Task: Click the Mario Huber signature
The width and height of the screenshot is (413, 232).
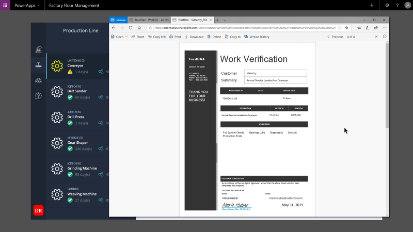Action: point(235,205)
